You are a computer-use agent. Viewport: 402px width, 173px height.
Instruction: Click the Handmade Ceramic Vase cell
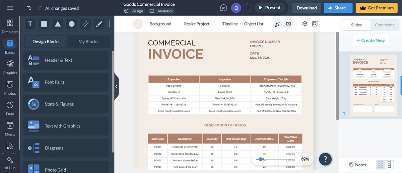click(x=185, y=147)
